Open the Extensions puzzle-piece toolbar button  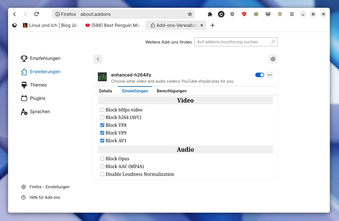tap(210, 14)
